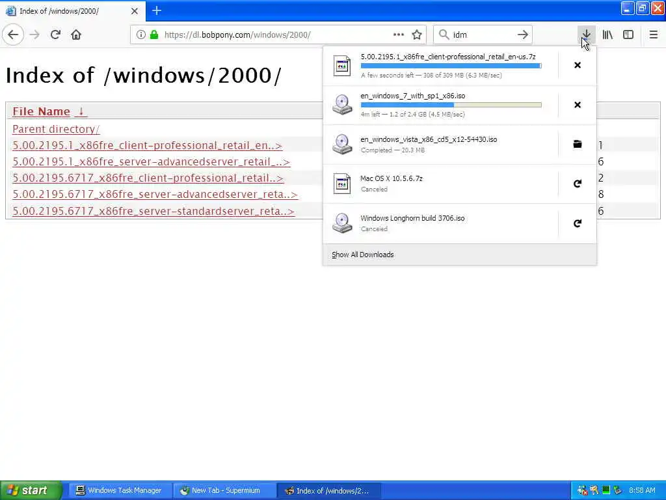Screen dimensions: 666x500
Task: Cancel the en_windows_7_with_sp1_x86.iso download
Action: pos(578,105)
